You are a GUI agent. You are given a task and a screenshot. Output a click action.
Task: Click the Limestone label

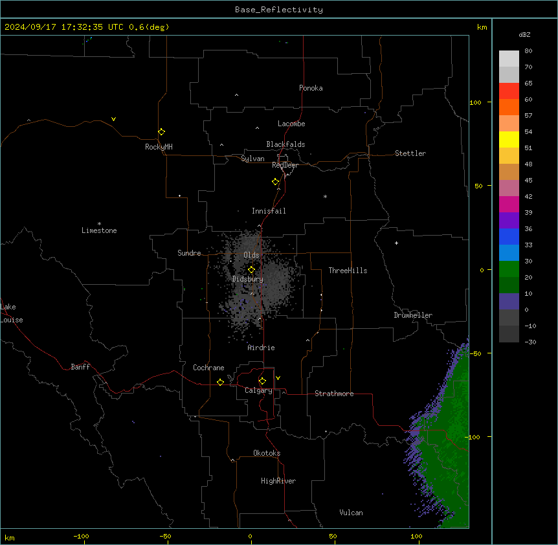(99, 230)
